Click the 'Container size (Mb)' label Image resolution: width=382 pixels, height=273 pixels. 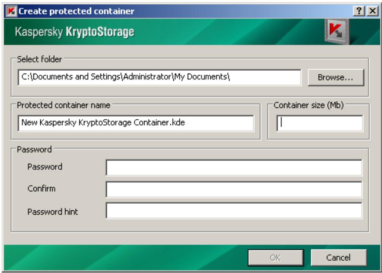coord(309,105)
